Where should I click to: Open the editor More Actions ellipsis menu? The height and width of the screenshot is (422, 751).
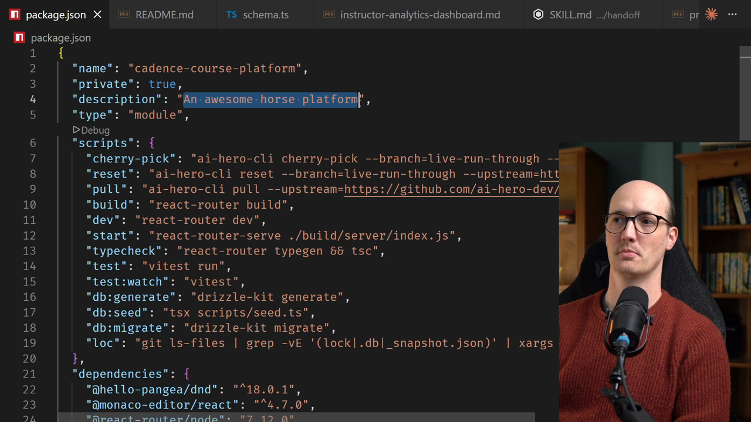click(x=732, y=15)
